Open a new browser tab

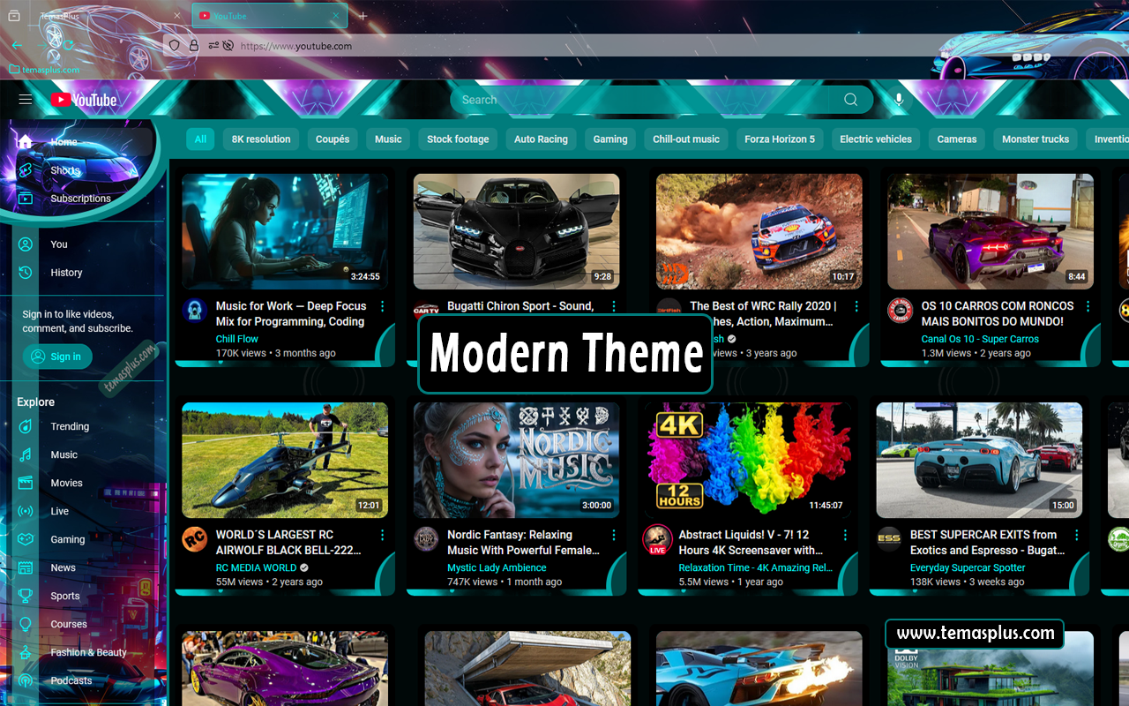(x=363, y=16)
